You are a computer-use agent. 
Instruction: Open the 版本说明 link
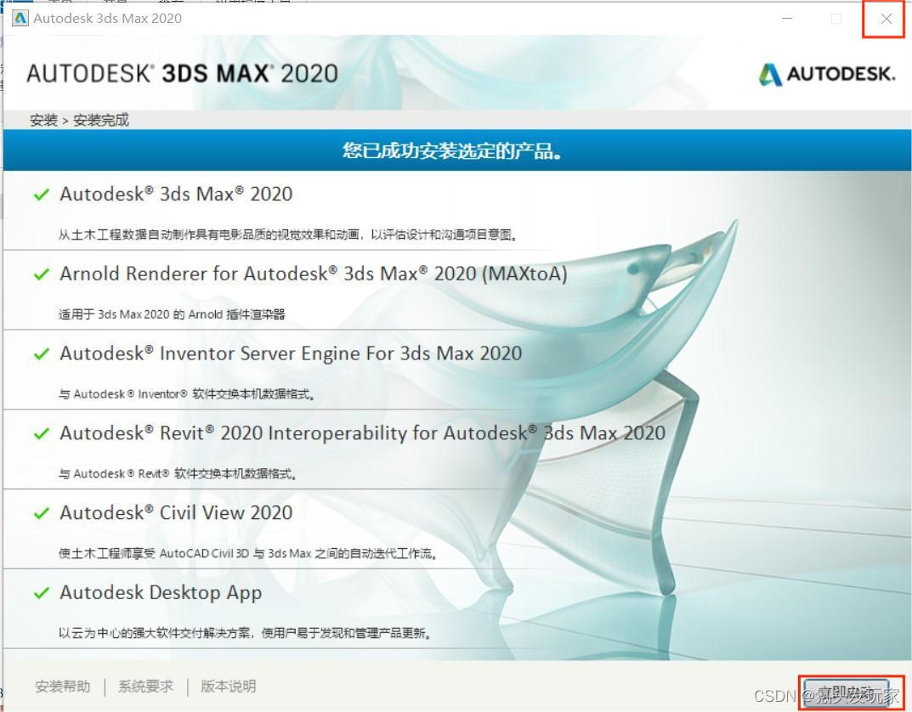pyautogui.click(x=227, y=686)
